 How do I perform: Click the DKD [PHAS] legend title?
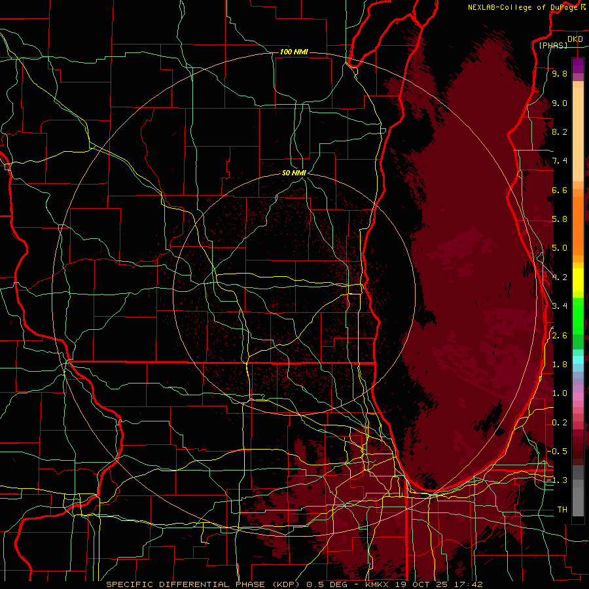pos(560,42)
